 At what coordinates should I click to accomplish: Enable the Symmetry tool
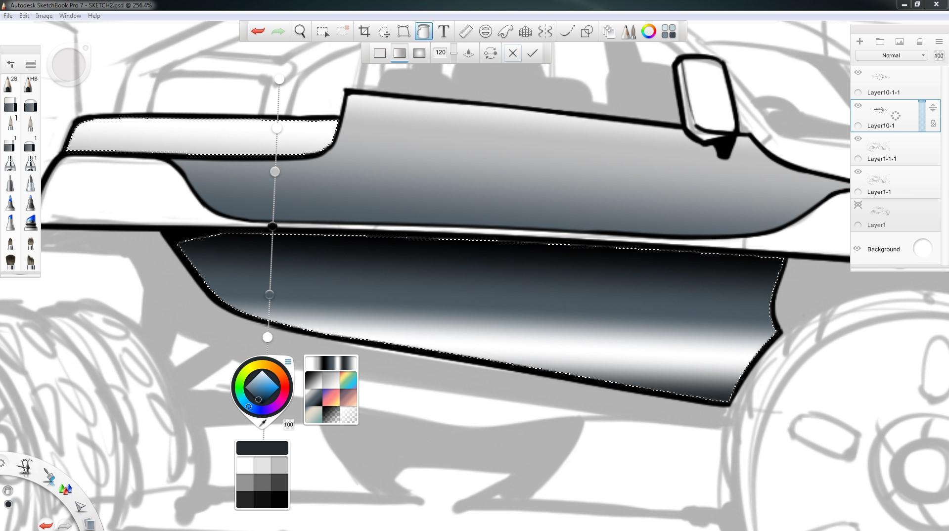545,32
